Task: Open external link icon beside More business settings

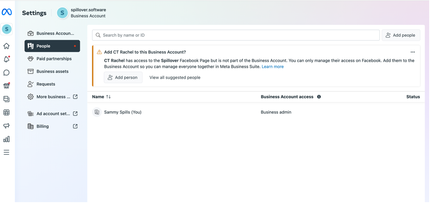Action: click(x=75, y=96)
